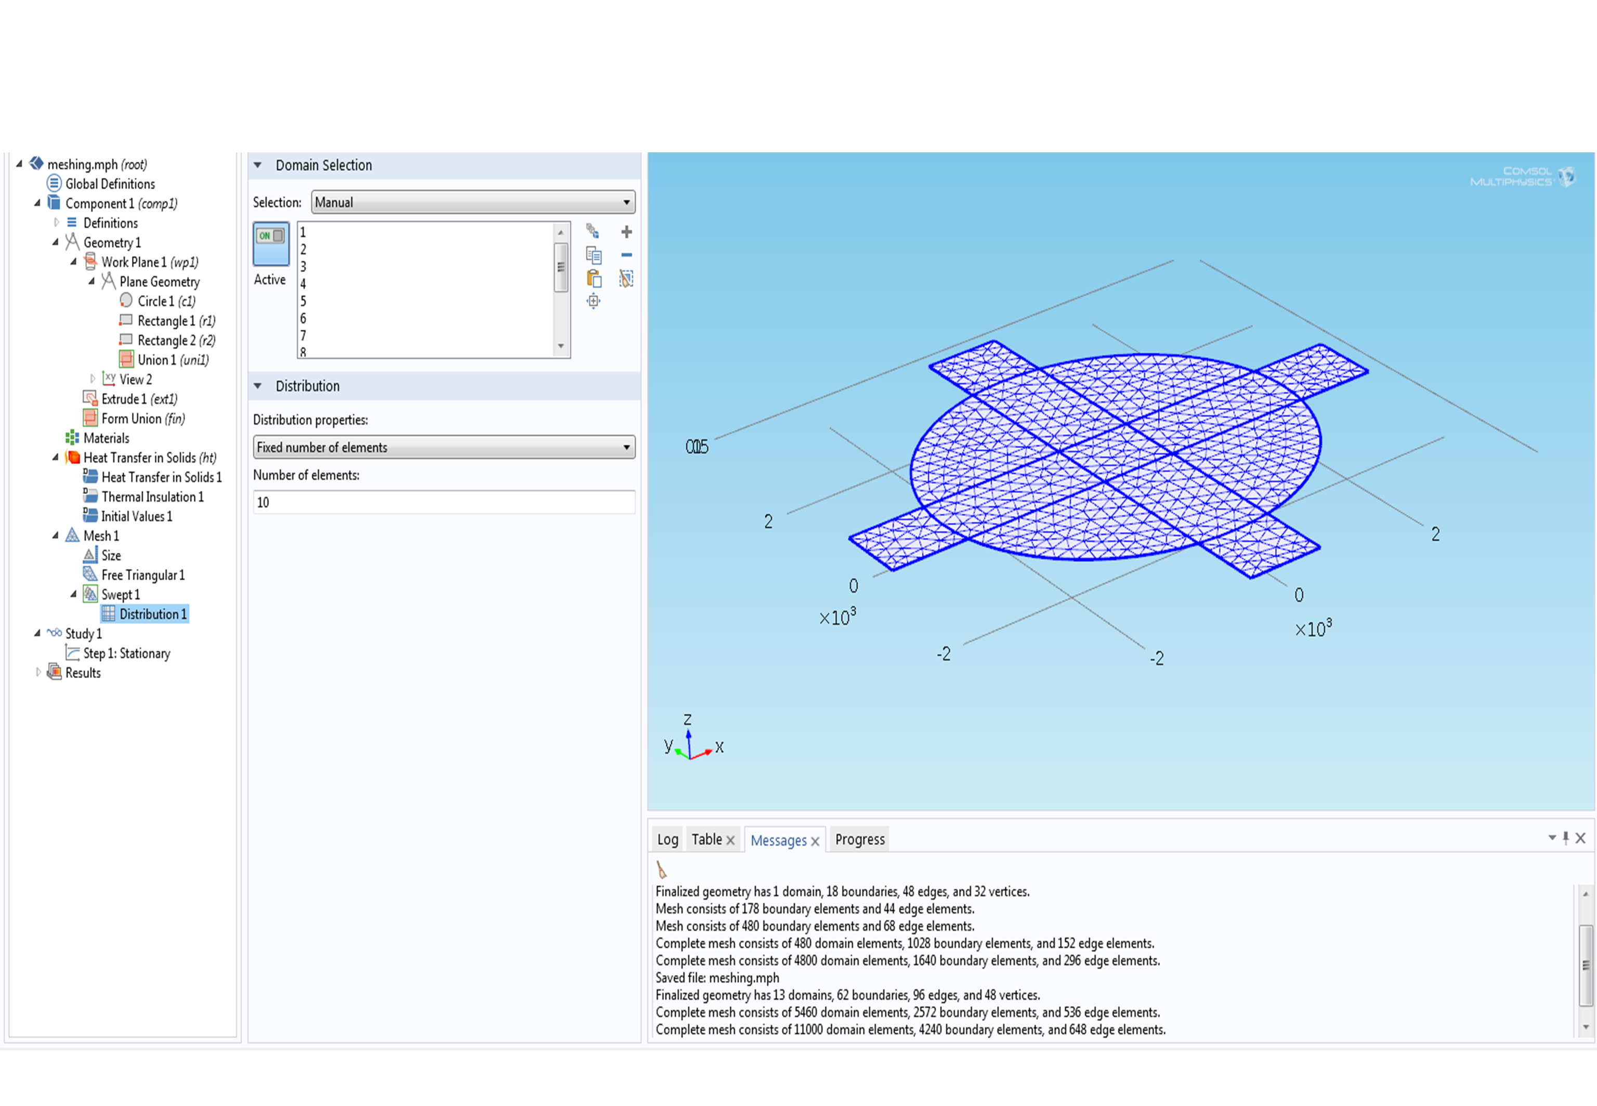Close the Table tab
Screen dimensions: 1597x1106
coord(730,841)
